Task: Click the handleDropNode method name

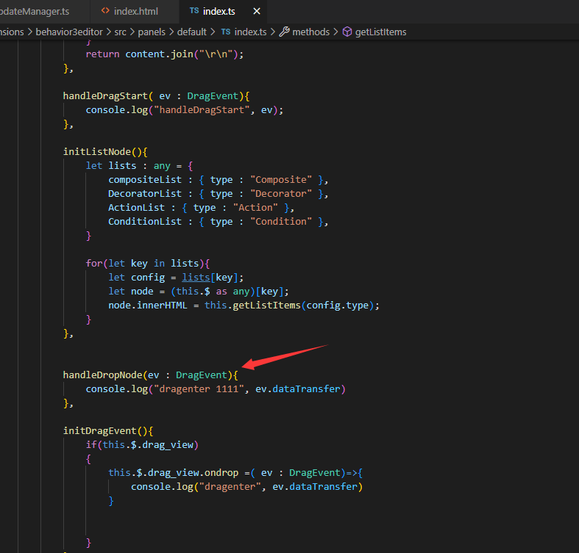Action: [x=102, y=375]
